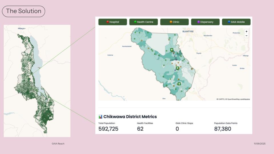The width and height of the screenshot is (274, 154).
Task: Click the GAIA Reach footer text
Action: point(58,144)
